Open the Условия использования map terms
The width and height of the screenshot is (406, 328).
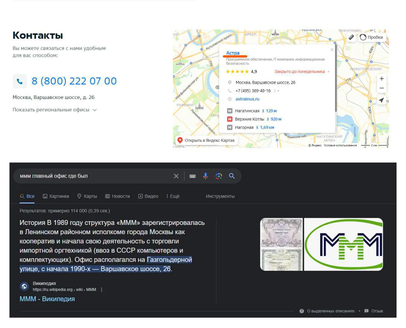click(340, 145)
